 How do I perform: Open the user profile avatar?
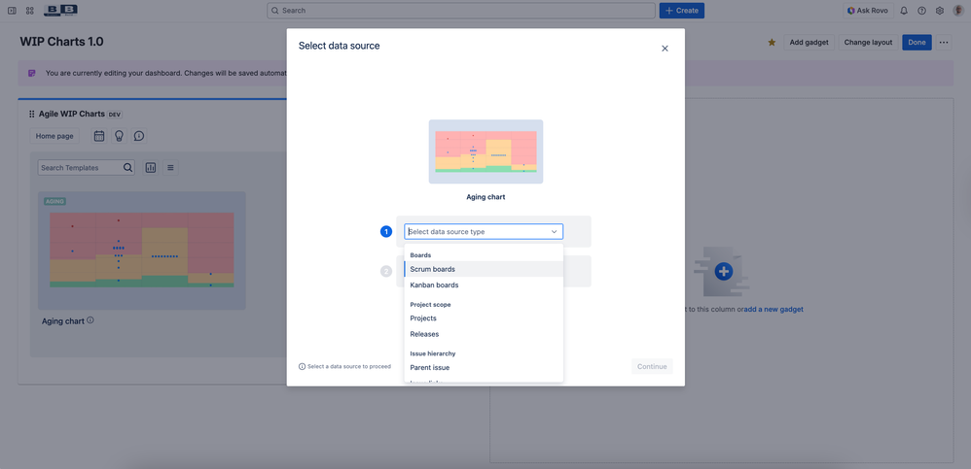958,11
